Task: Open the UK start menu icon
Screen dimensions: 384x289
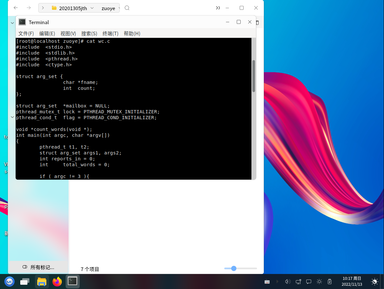Action: pos(9,281)
